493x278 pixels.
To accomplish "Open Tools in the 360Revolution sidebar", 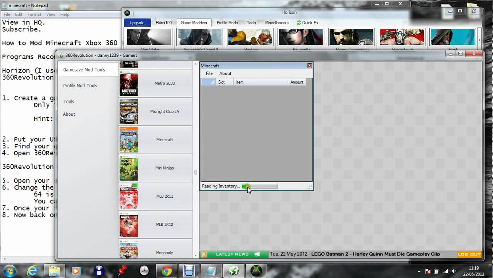I will (x=69, y=102).
